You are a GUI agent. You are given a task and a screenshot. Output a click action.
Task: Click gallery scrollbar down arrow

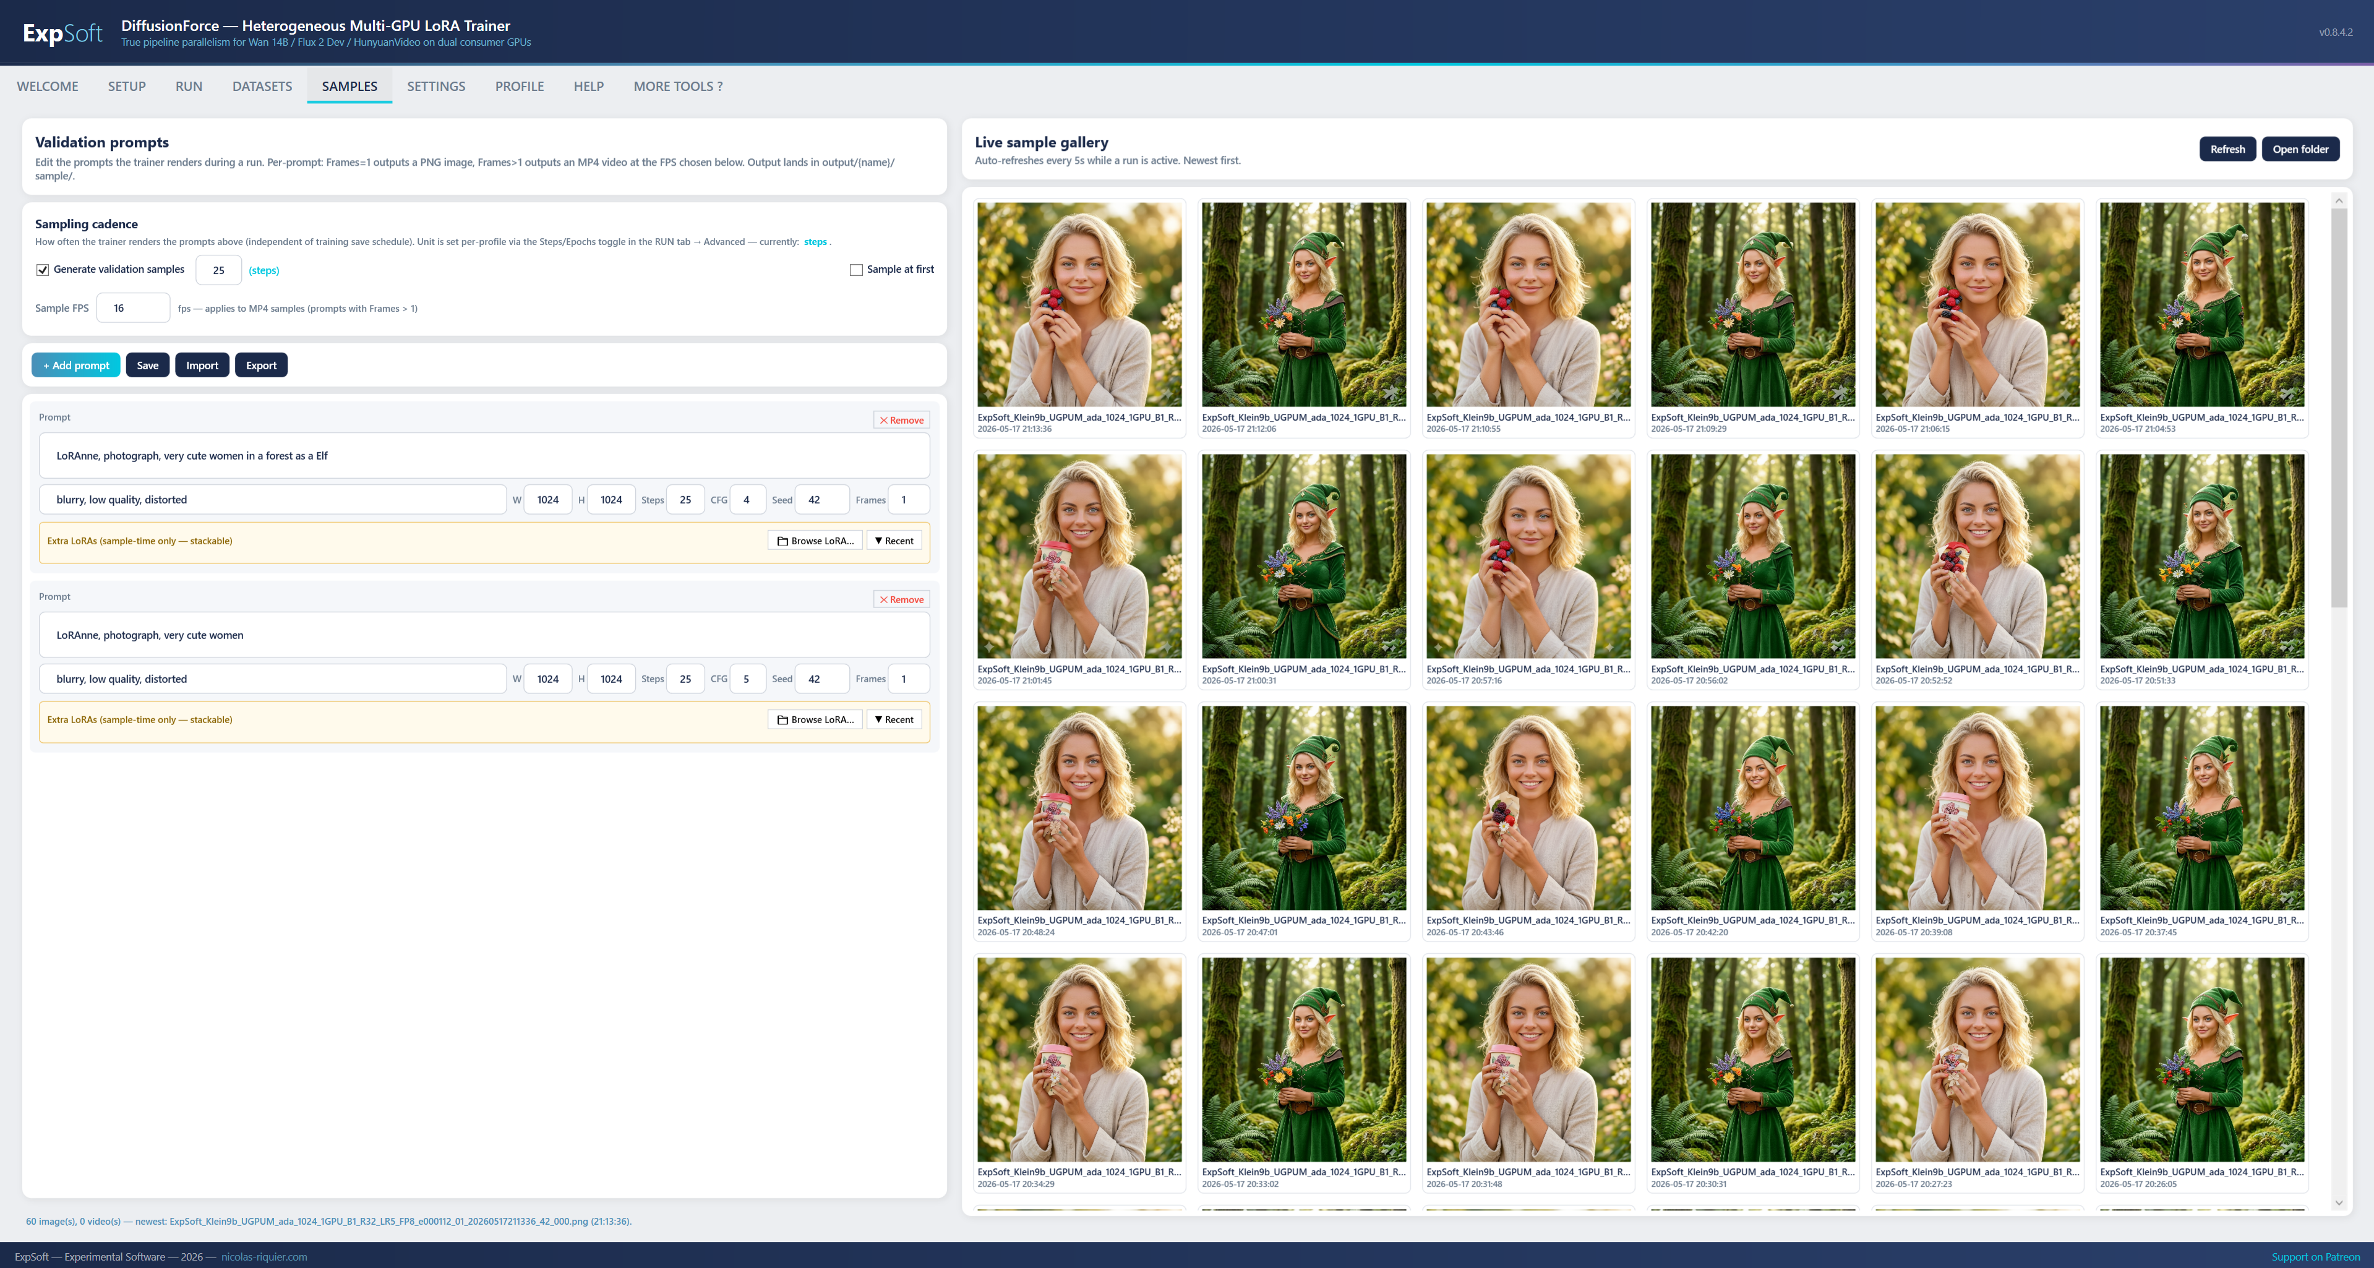[2339, 1202]
